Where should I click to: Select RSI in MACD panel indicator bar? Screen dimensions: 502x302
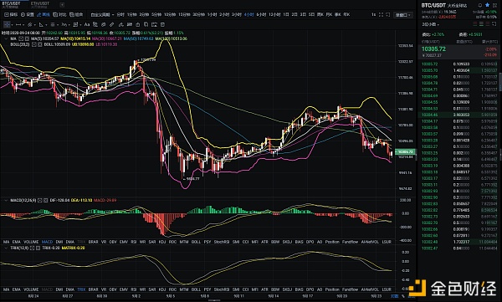[x=134, y=242]
